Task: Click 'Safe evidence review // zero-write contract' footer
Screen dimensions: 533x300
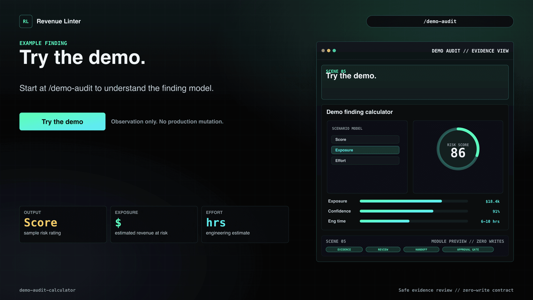Action: (x=456, y=290)
